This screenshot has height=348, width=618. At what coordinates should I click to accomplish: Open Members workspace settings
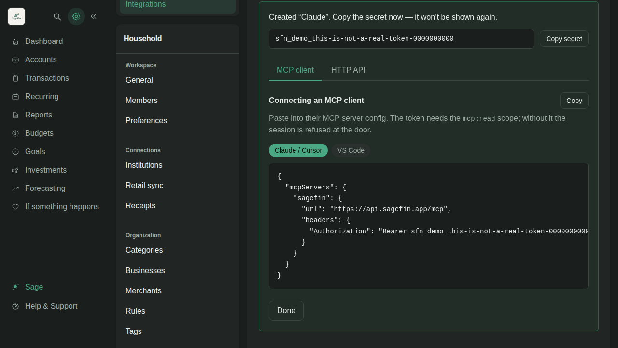click(x=141, y=101)
